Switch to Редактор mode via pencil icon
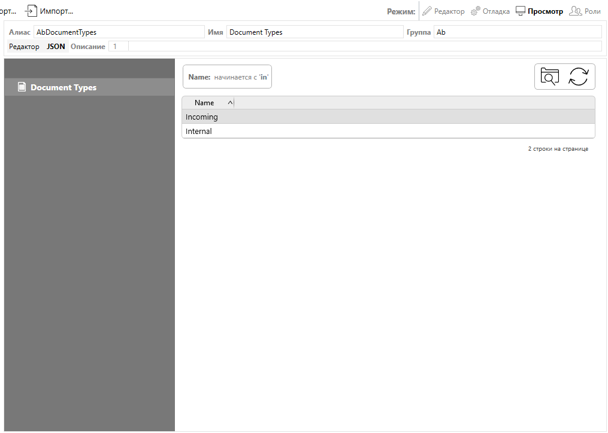Viewport: 608px width, 433px height. point(427,11)
